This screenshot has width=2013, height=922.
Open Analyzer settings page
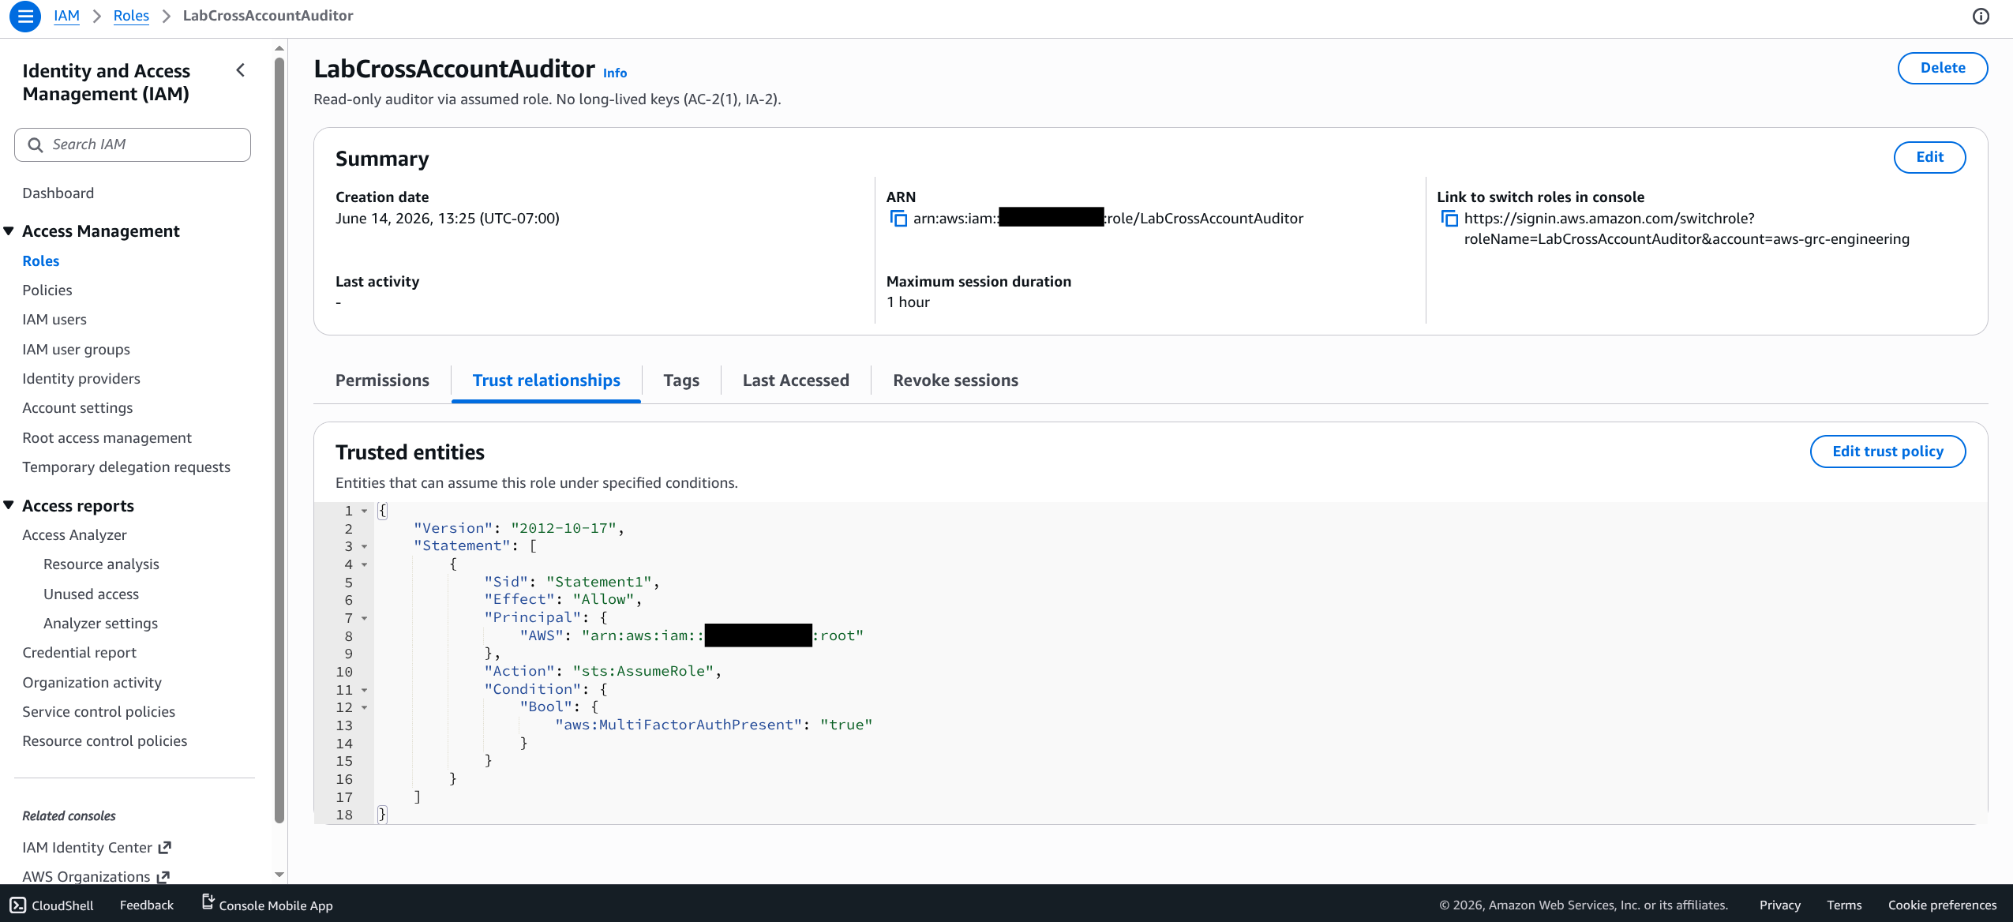pyautogui.click(x=100, y=623)
